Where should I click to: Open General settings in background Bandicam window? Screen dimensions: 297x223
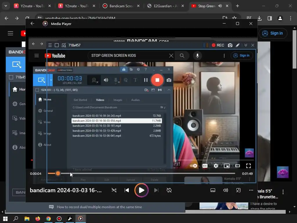pos(19,104)
